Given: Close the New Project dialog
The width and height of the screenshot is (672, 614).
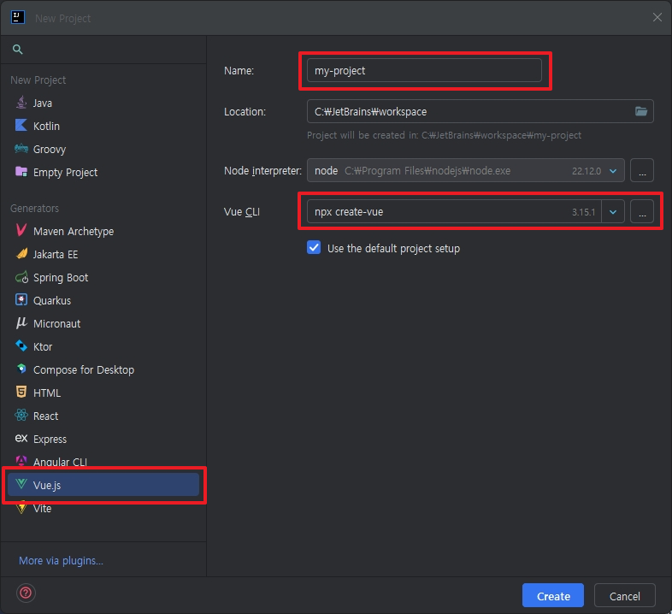Looking at the screenshot, I should [x=657, y=18].
